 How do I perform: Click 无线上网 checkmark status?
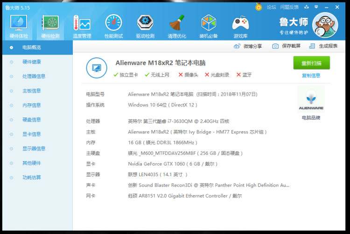[157, 75]
